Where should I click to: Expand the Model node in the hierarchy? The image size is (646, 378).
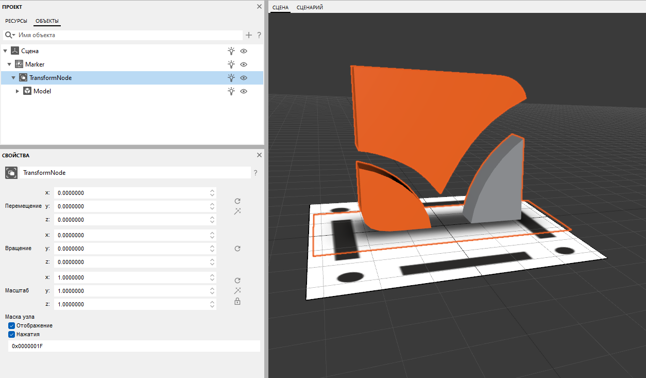(x=17, y=91)
